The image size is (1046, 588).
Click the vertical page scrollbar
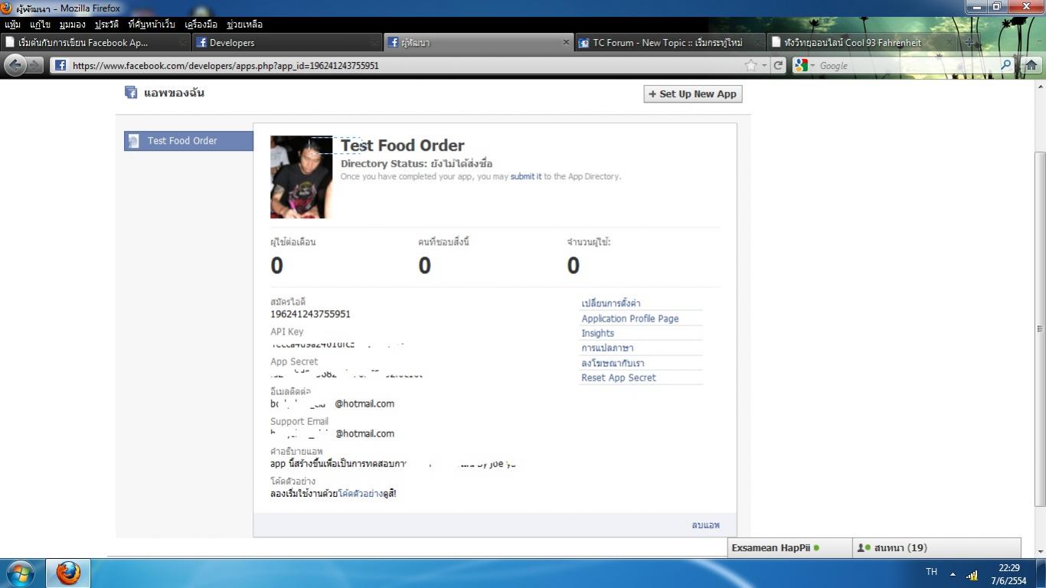tap(1040, 328)
